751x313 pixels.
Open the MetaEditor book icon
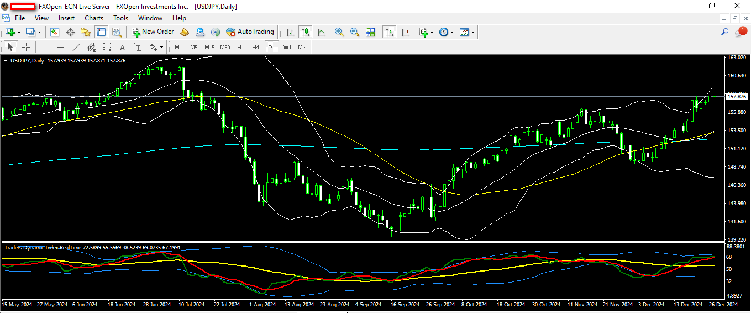[185, 32]
